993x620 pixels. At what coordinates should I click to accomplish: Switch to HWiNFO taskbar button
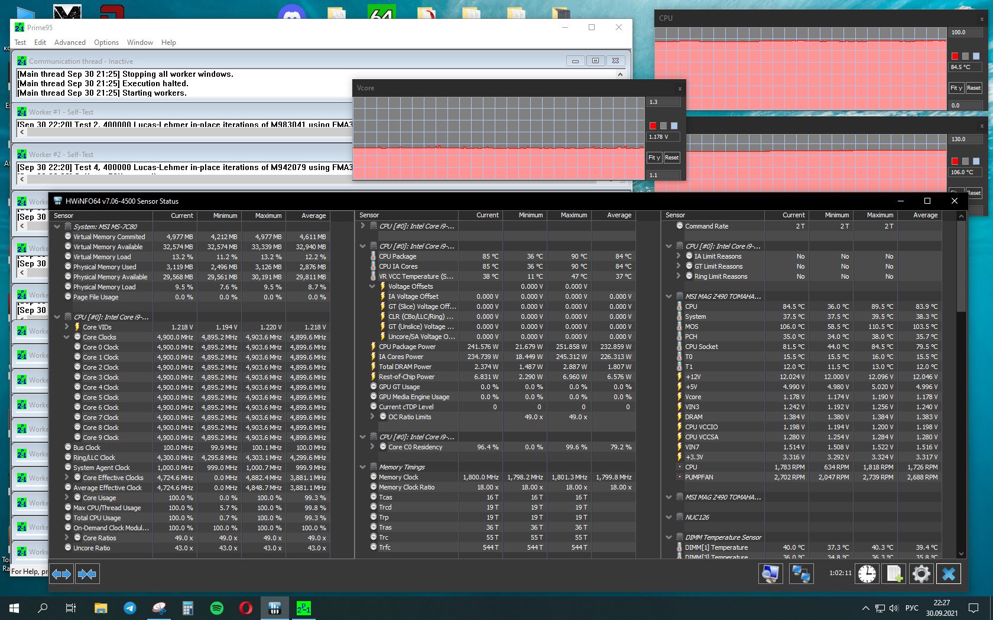pyautogui.click(x=275, y=608)
